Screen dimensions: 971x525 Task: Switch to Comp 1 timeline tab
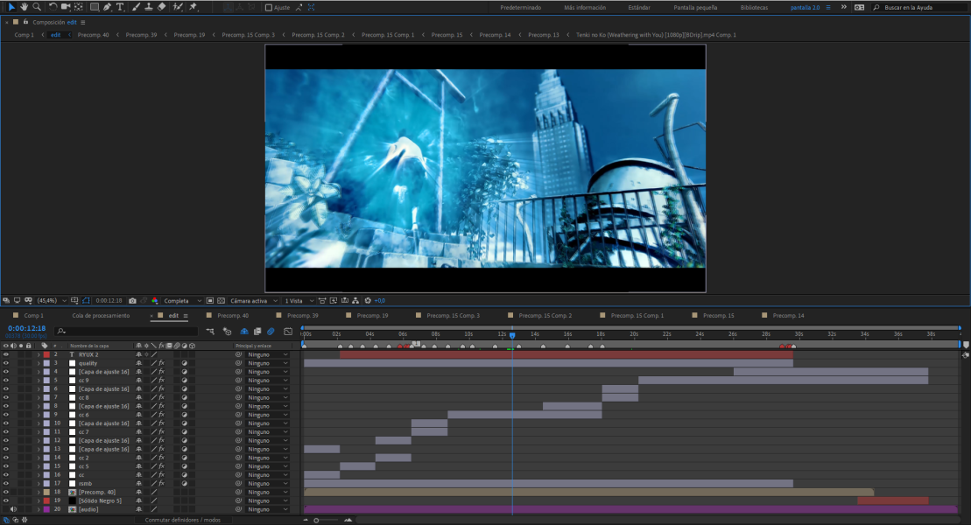33,316
